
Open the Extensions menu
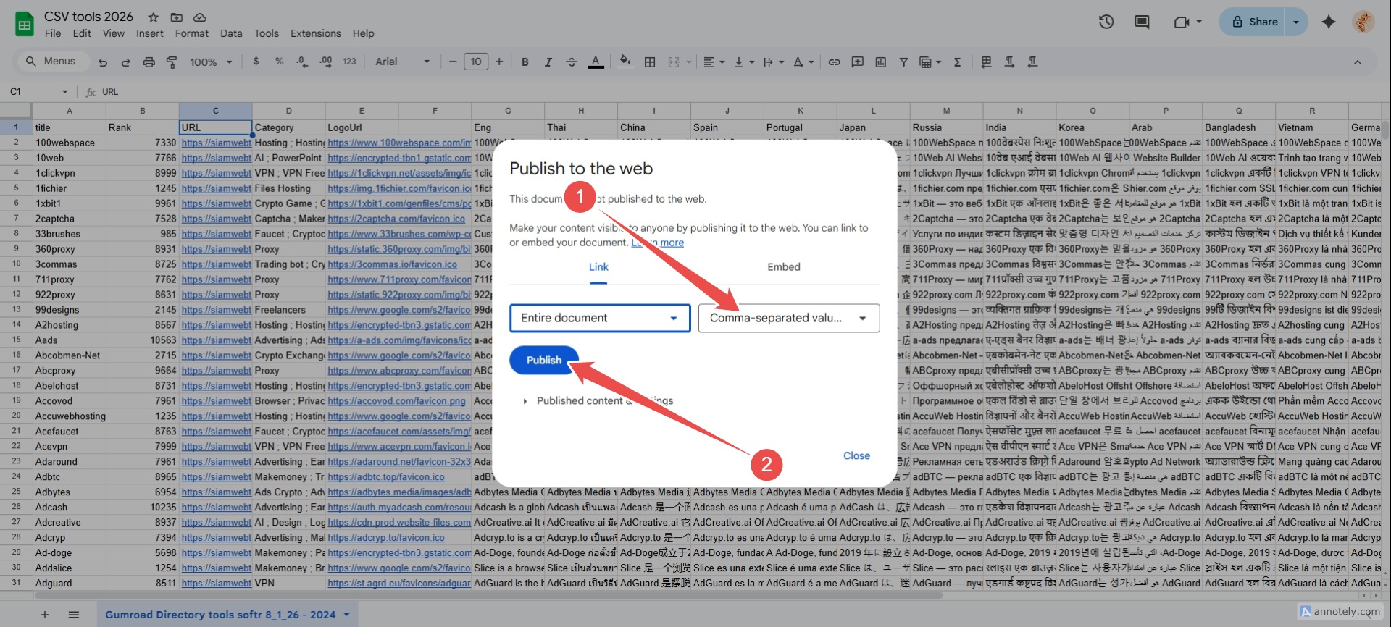315,33
